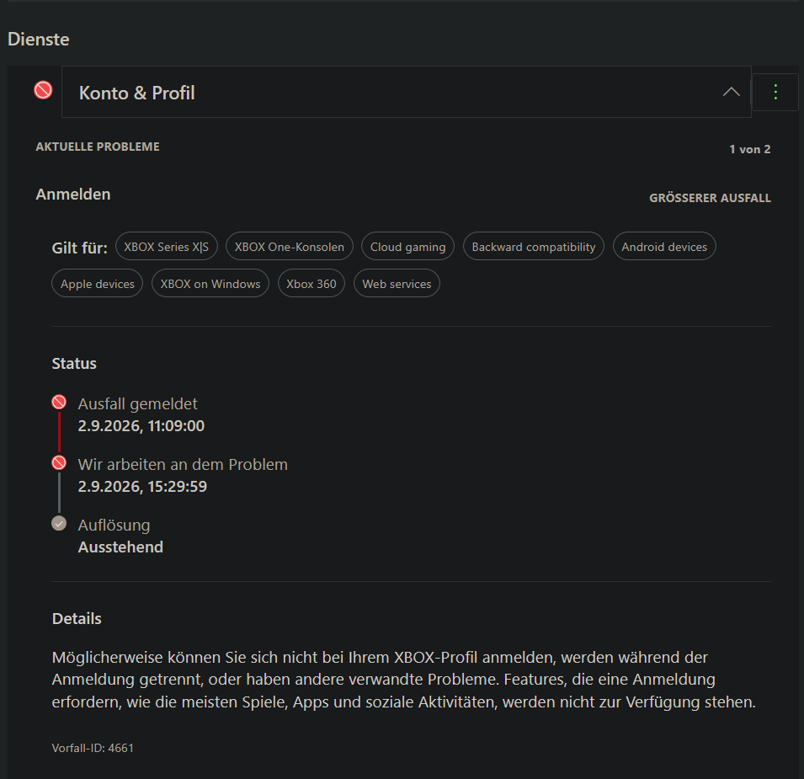Select the XBOX on Windows tag
Screen dimensions: 804x779
tap(210, 284)
